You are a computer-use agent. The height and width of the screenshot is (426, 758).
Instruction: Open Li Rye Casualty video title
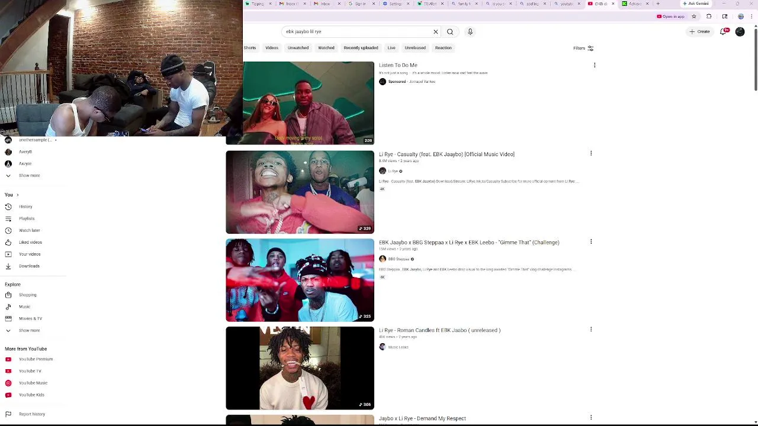[447, 154]
